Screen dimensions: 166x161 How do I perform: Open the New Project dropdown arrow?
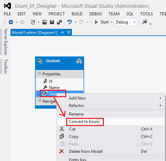pos(39,22)
